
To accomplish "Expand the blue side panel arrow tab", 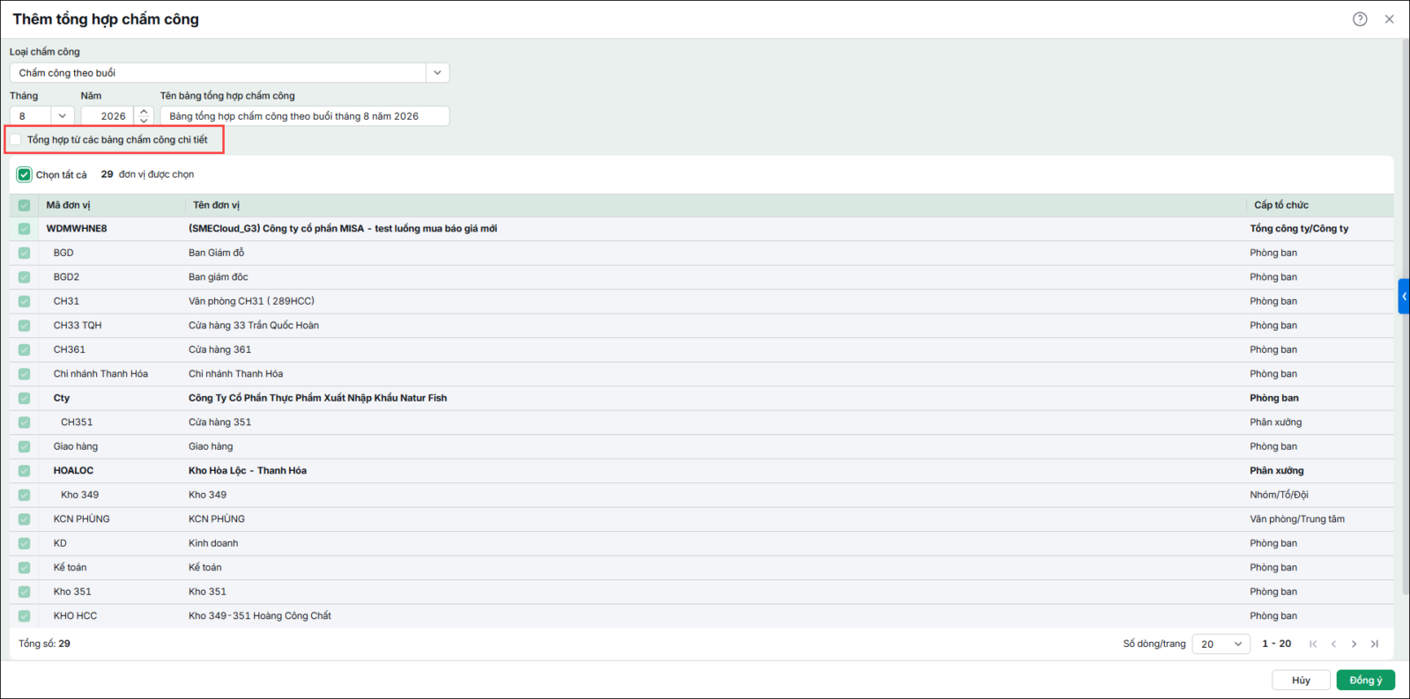I will (1404, 297).
